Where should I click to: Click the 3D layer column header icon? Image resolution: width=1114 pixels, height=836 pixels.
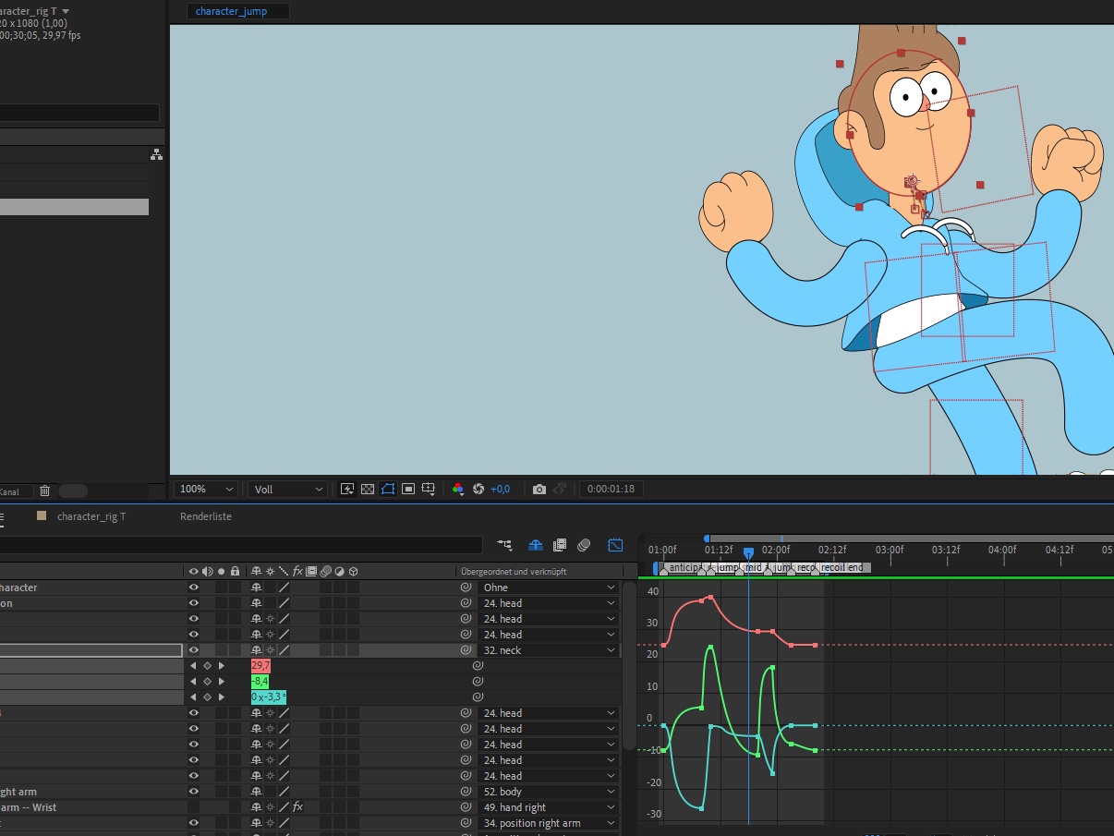pyautogui.click(x=354, y=572)
